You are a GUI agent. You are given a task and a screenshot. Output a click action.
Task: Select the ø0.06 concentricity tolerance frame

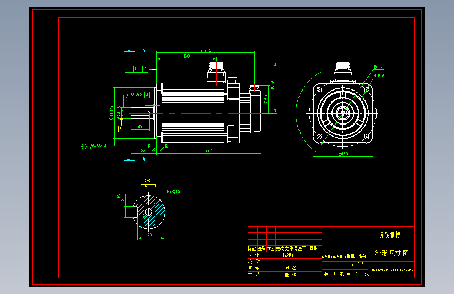[x=94, y=146]
